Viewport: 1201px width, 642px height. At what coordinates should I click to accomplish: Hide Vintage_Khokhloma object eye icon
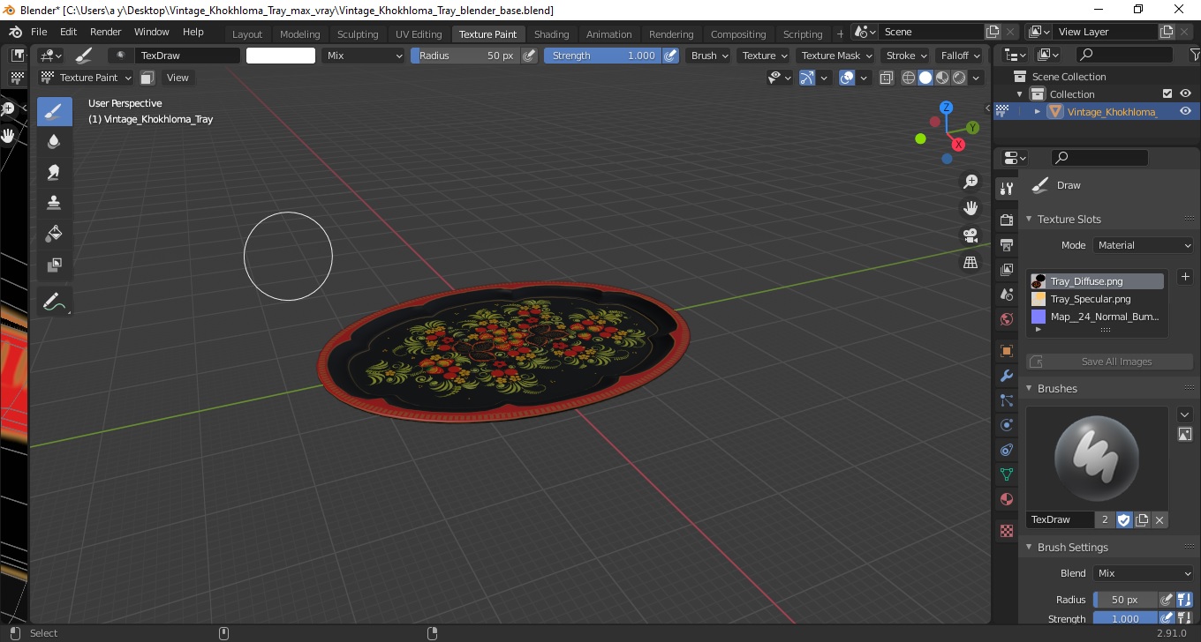click(x=1185, y=111)
